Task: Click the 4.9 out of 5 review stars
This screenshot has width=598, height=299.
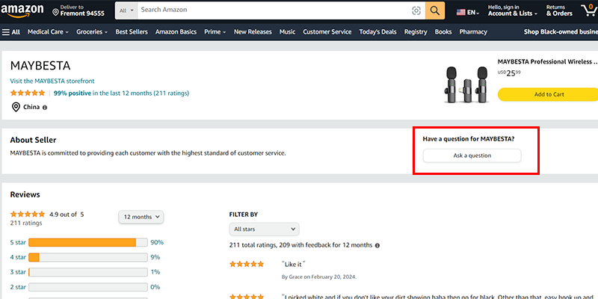Action: (x=28, y=215)
